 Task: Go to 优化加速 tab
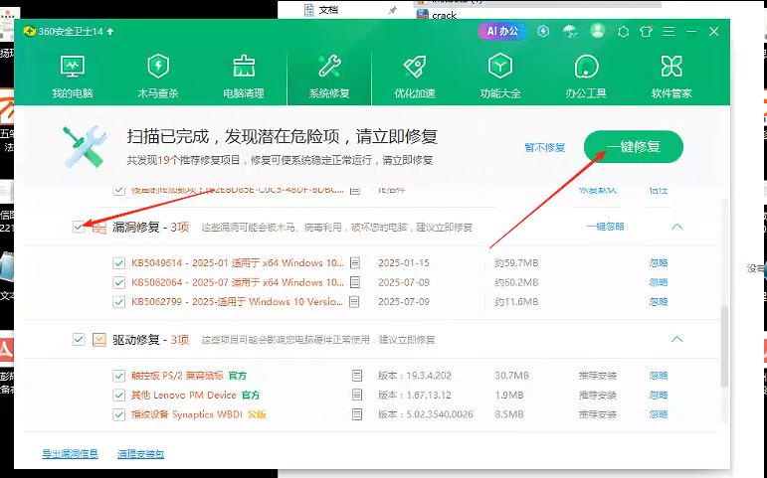point(415,77)
